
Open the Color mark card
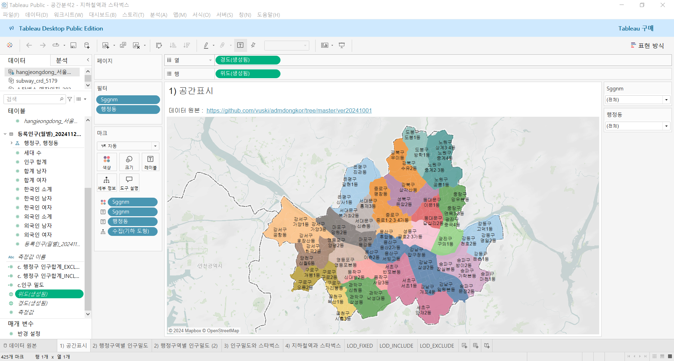[107, 162]
